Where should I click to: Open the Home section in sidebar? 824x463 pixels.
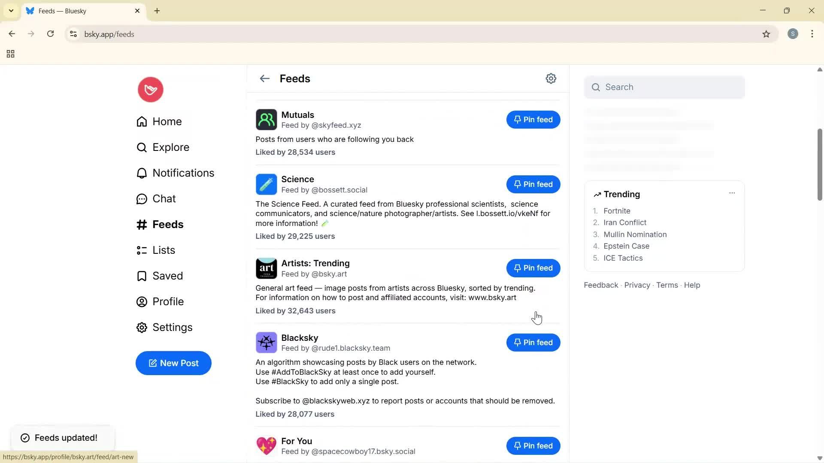tap(167, 121)
